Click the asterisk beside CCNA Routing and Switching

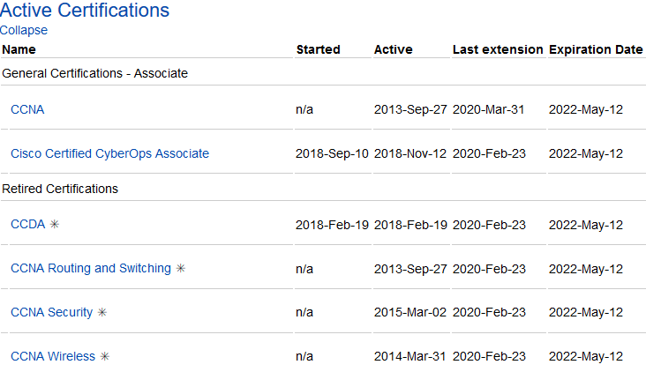181,269
